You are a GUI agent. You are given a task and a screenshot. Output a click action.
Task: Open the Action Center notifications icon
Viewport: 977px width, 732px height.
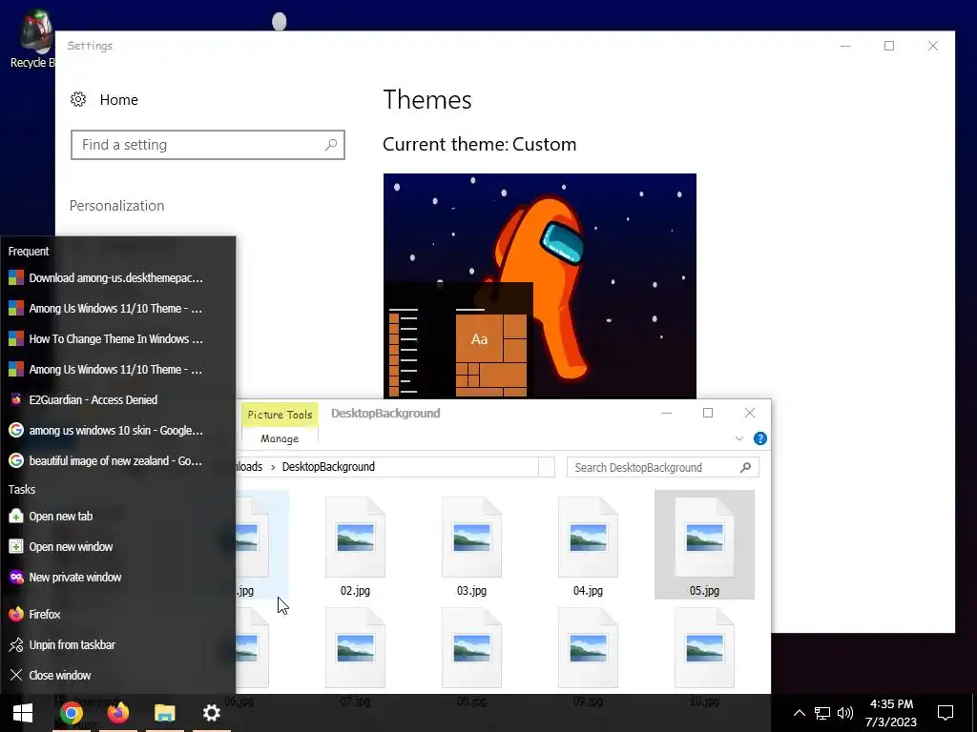point(946,713)
